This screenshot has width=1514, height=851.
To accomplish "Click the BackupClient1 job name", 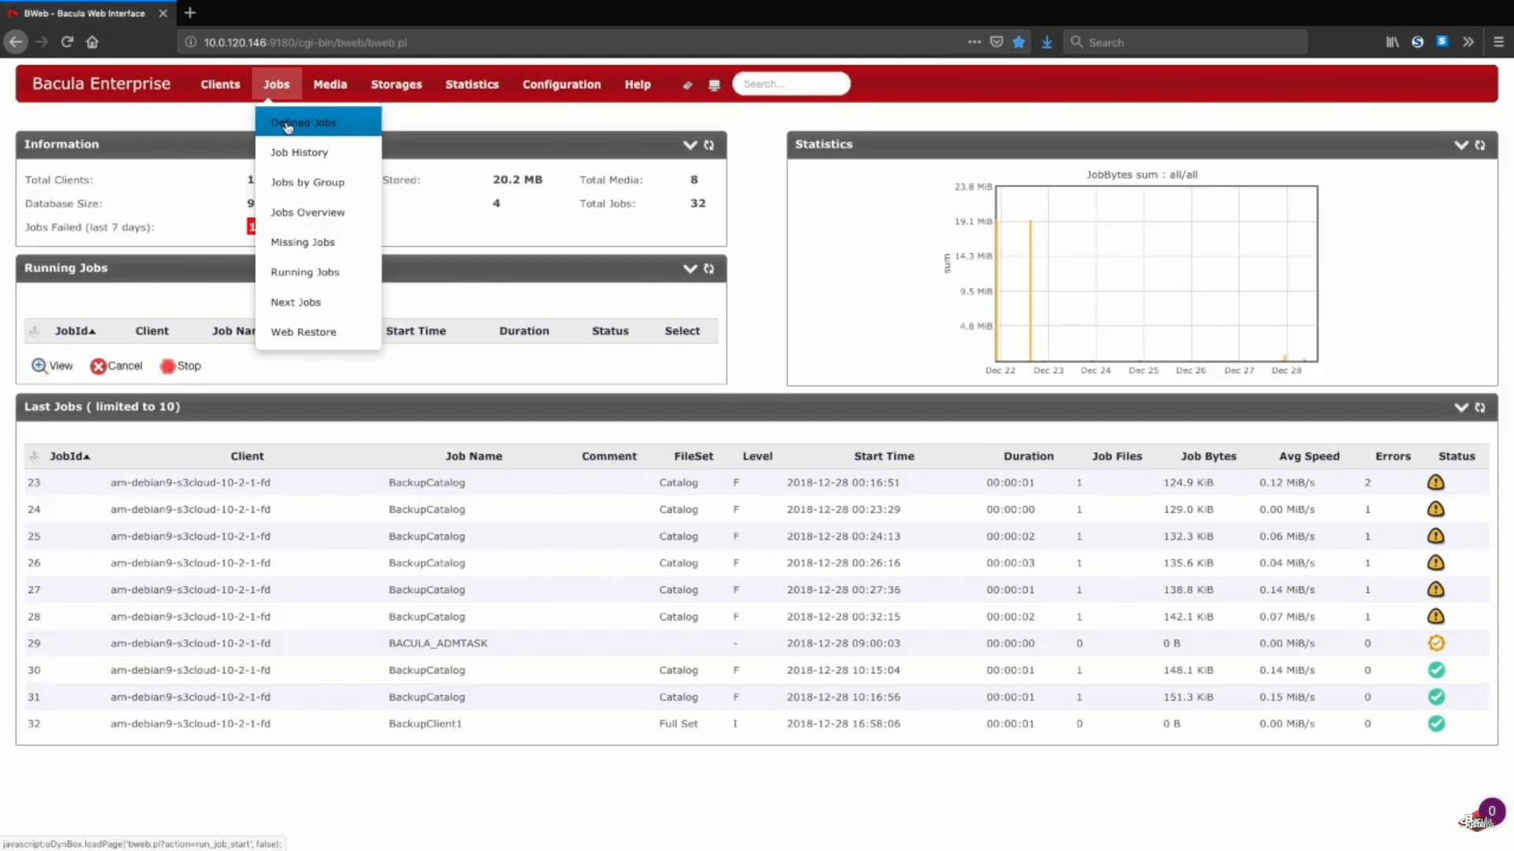I will (x=425, y=723).
